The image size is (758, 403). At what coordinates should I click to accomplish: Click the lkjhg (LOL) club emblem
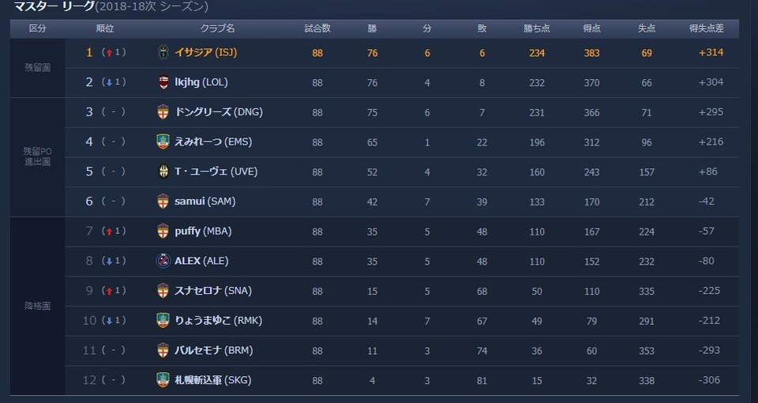(x=163, y=82)
